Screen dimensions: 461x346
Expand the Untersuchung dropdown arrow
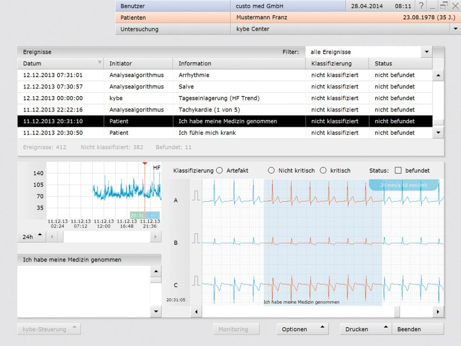(455, 29)
